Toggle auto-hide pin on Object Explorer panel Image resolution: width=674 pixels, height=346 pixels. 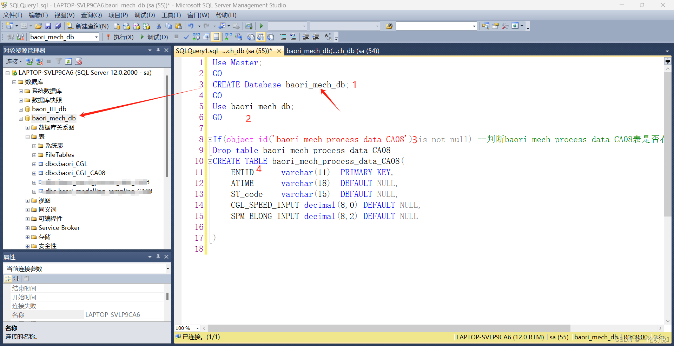coord(158,50)
